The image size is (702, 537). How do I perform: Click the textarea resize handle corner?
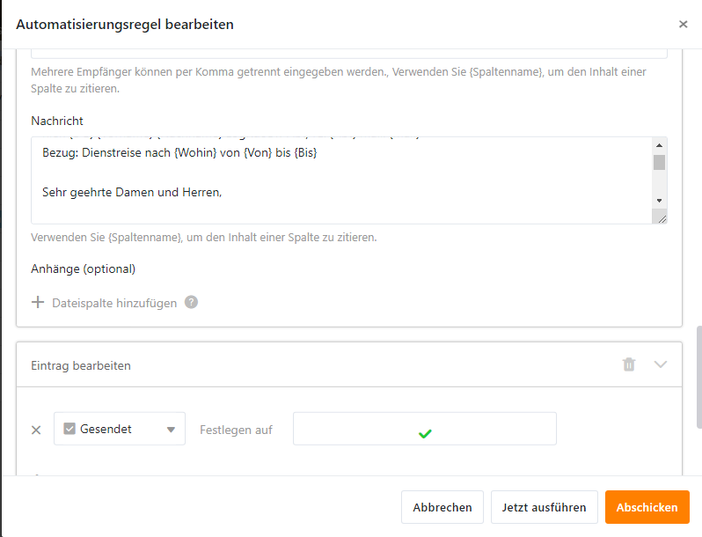(662, 219)
